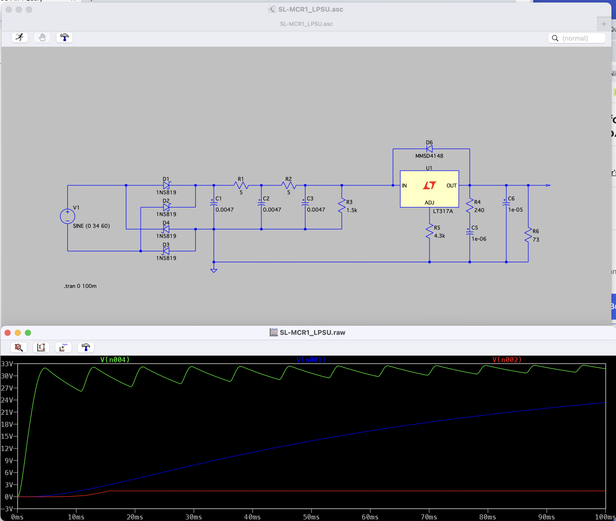Viewport: 616px width, 521px height.
Task: Click the MMSD4148 part label
Action: 429,156
